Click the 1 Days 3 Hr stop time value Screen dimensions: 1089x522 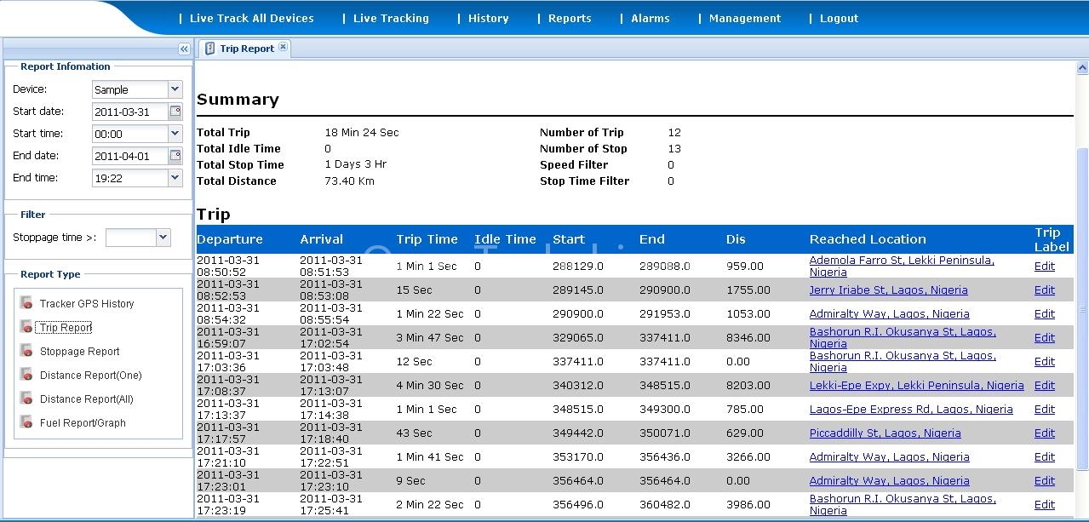(x=355, y=164)
